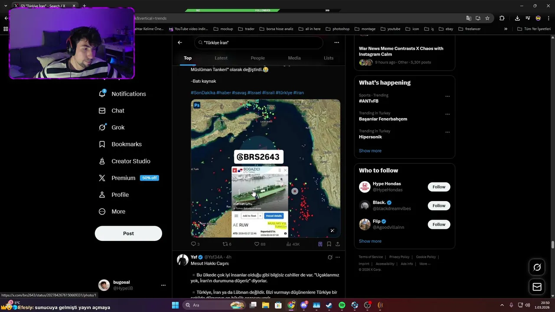Click the Post button
The image size is (555, 312).
[128, 233]
